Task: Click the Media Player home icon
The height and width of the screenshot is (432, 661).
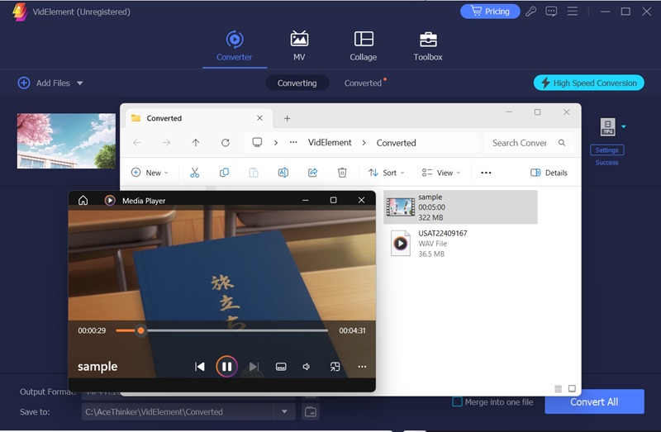Action: click(x=83, y=200)
